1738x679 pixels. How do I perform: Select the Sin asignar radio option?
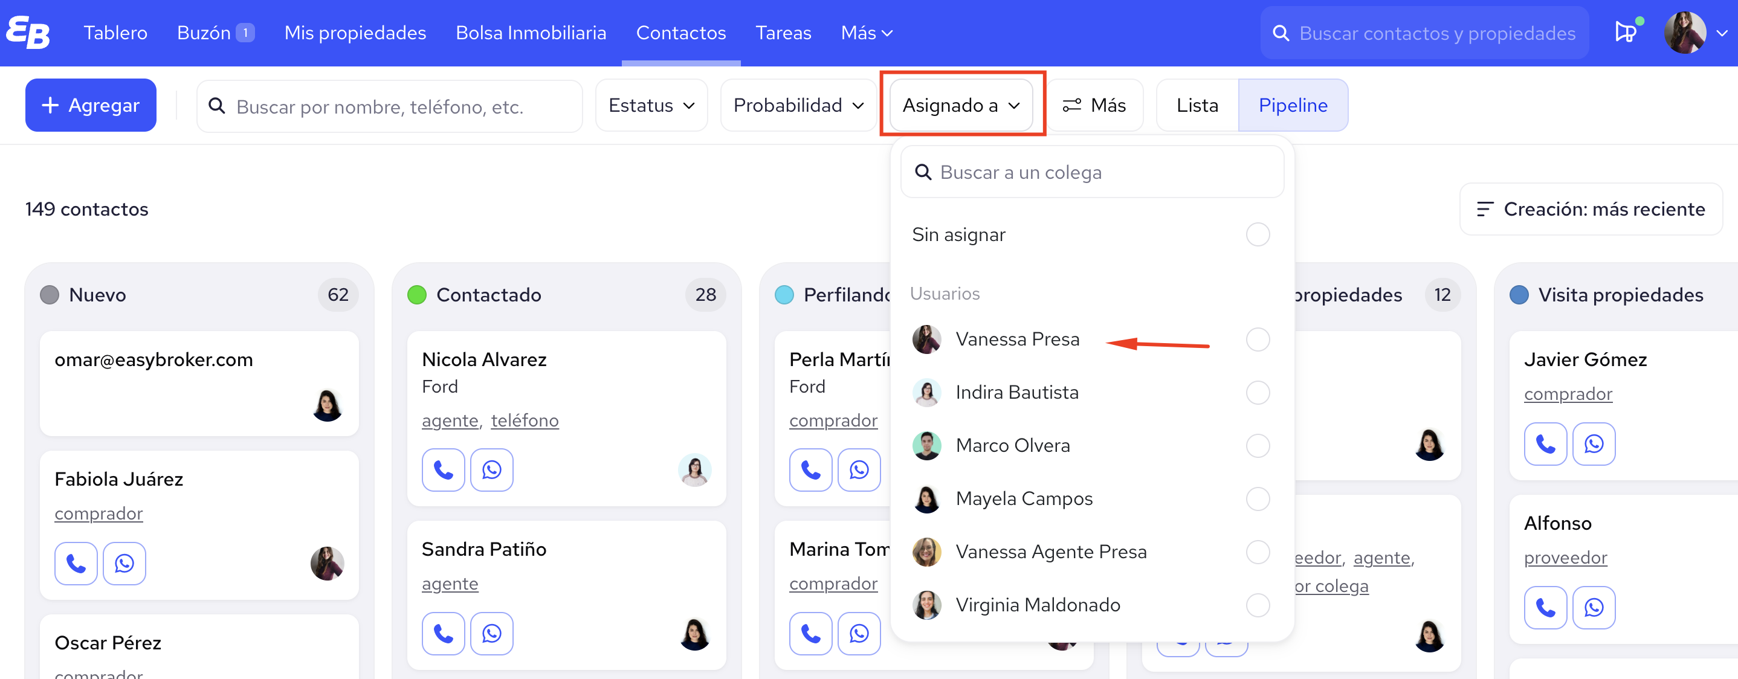[1258, 234]
